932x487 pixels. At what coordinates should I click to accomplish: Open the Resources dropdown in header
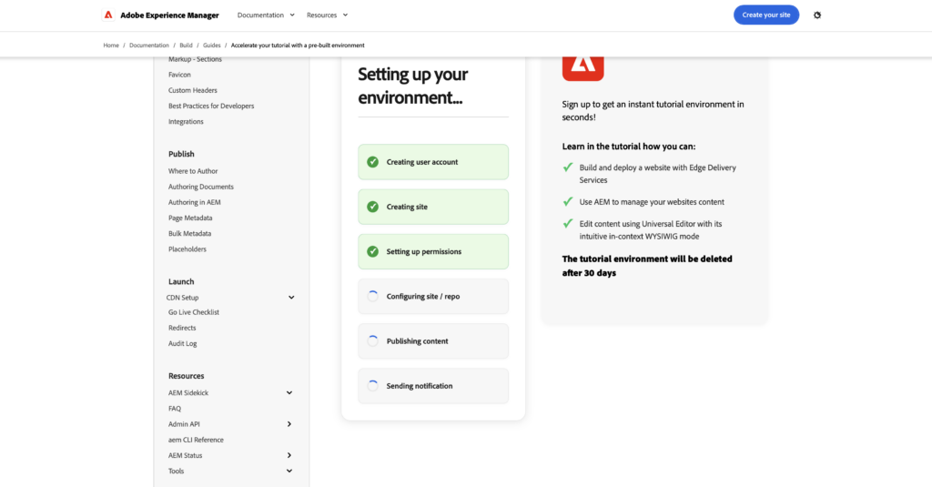tap(327, 15)
